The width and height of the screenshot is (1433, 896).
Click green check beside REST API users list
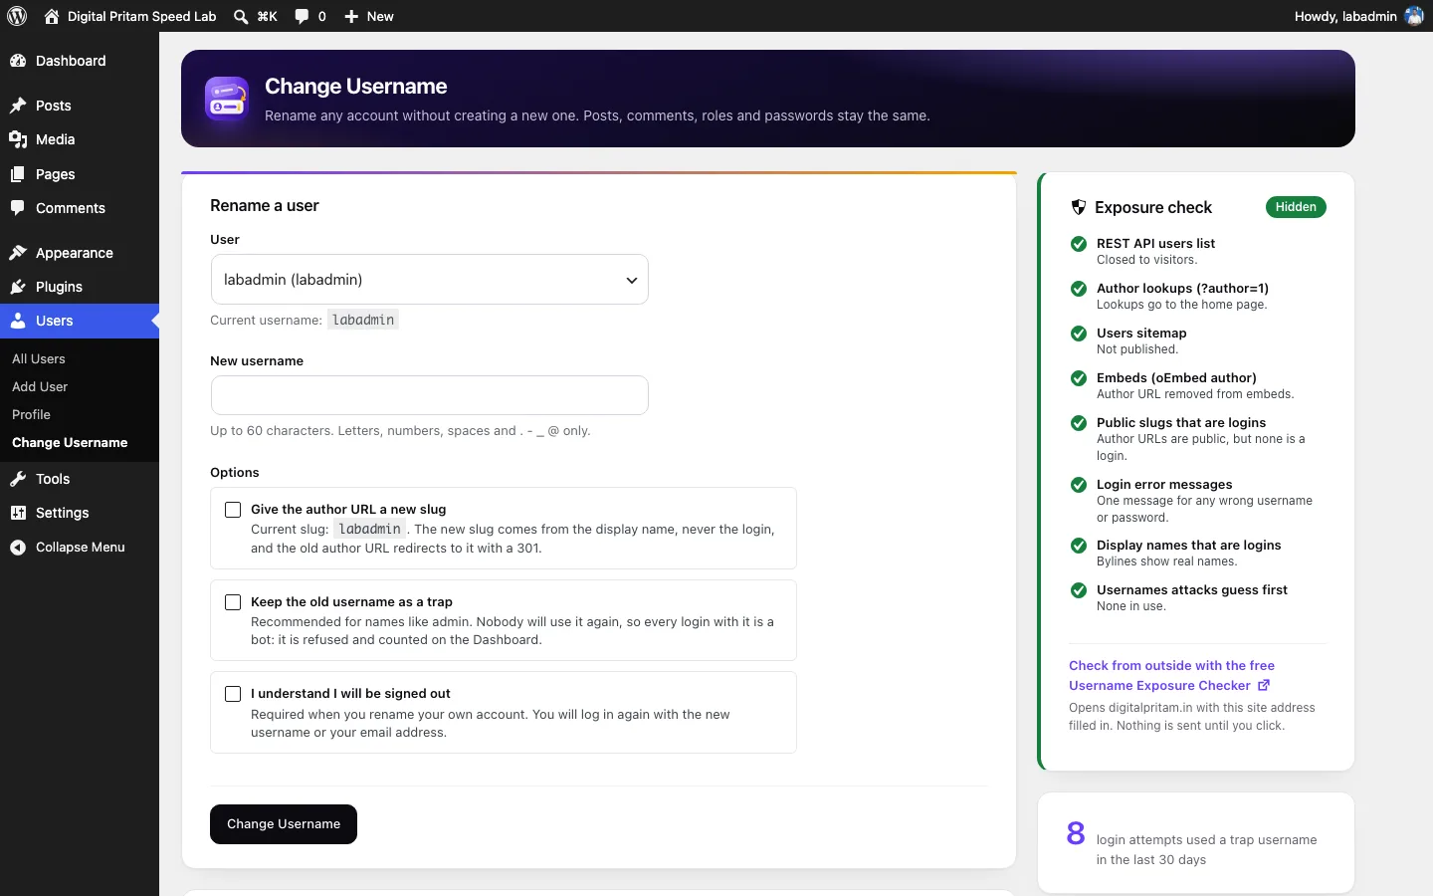click(1078, 244)
